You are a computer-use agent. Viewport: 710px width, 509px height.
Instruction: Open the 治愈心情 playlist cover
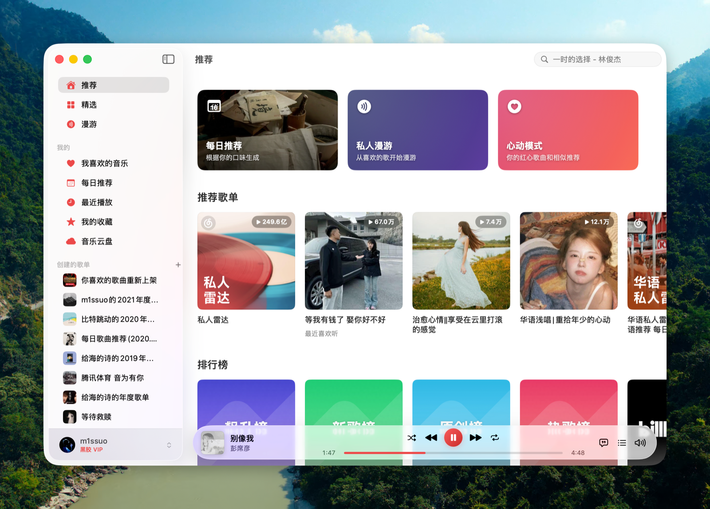461,261
